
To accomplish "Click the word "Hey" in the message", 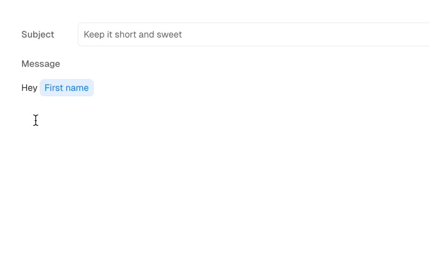I will 29,88.
